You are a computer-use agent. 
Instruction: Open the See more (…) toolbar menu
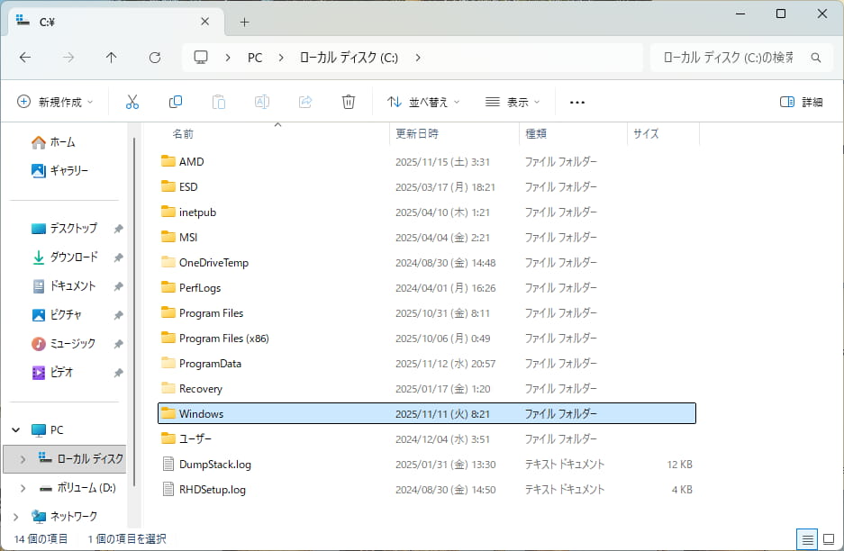point(577,102)
